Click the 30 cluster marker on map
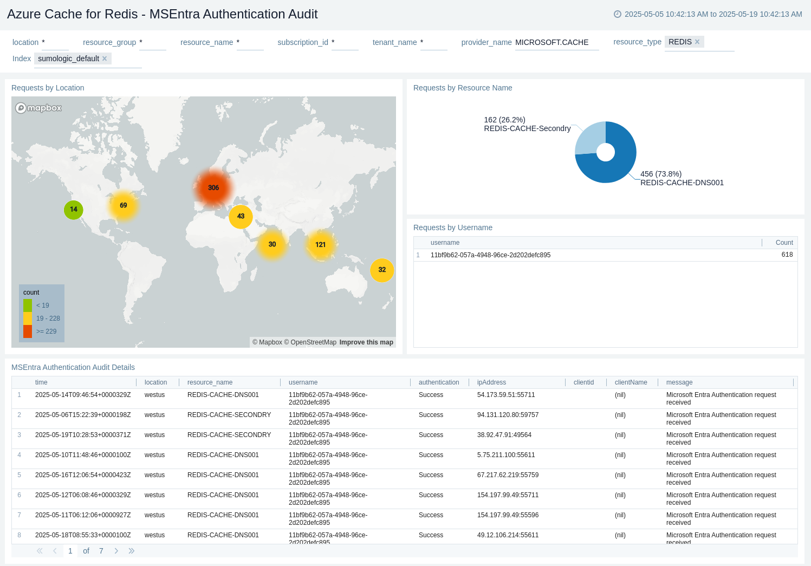Image resolution: width=811 pixels, height=566 pixels. pyautogui.click(x=272, y=244)
